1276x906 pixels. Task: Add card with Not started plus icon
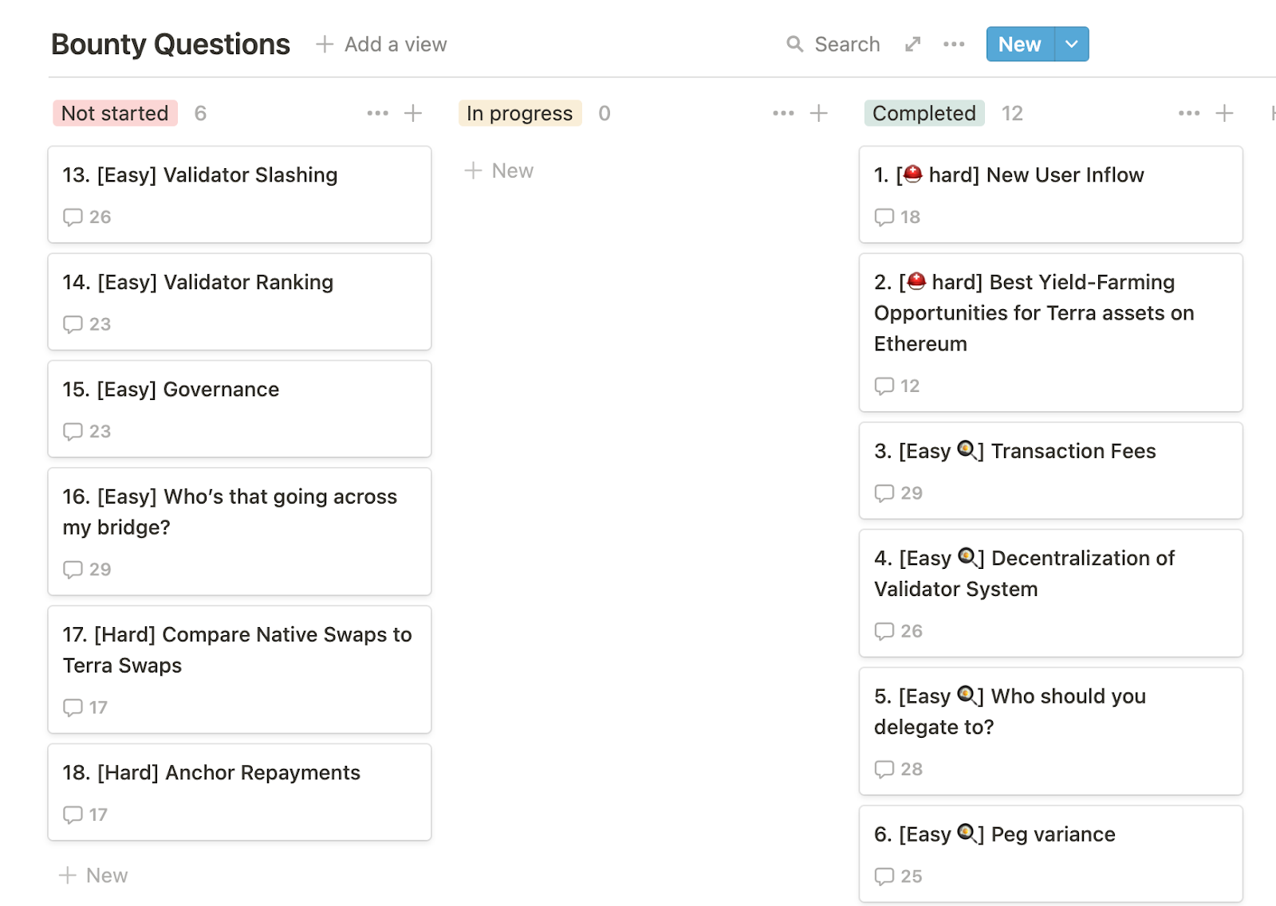(x=413, y=113)
